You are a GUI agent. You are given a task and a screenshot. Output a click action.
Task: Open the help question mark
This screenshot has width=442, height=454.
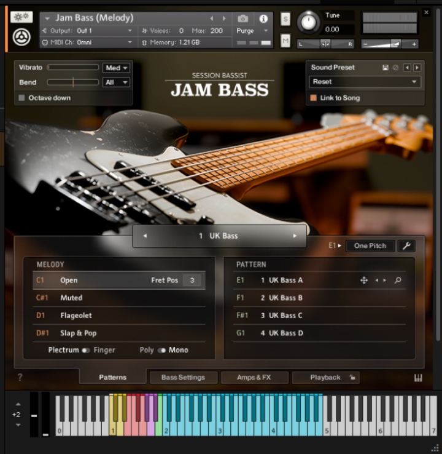[20, 377]
